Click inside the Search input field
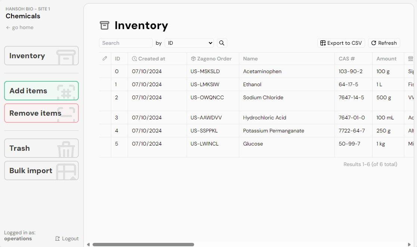Viewport: 417px width, 247px height. (x=126, y=43)
